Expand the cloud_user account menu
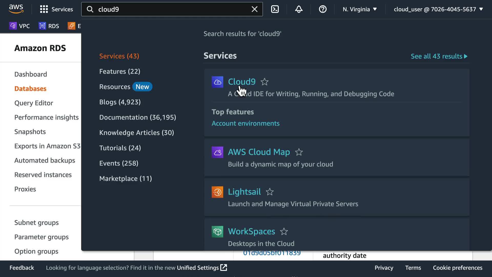The image size is (492, 277). [x=438, y=9]
